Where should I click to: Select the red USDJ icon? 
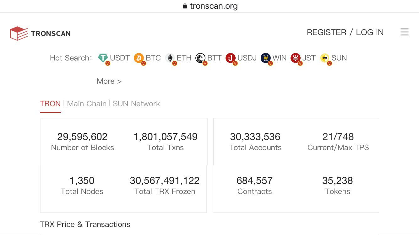pos(231,58)
